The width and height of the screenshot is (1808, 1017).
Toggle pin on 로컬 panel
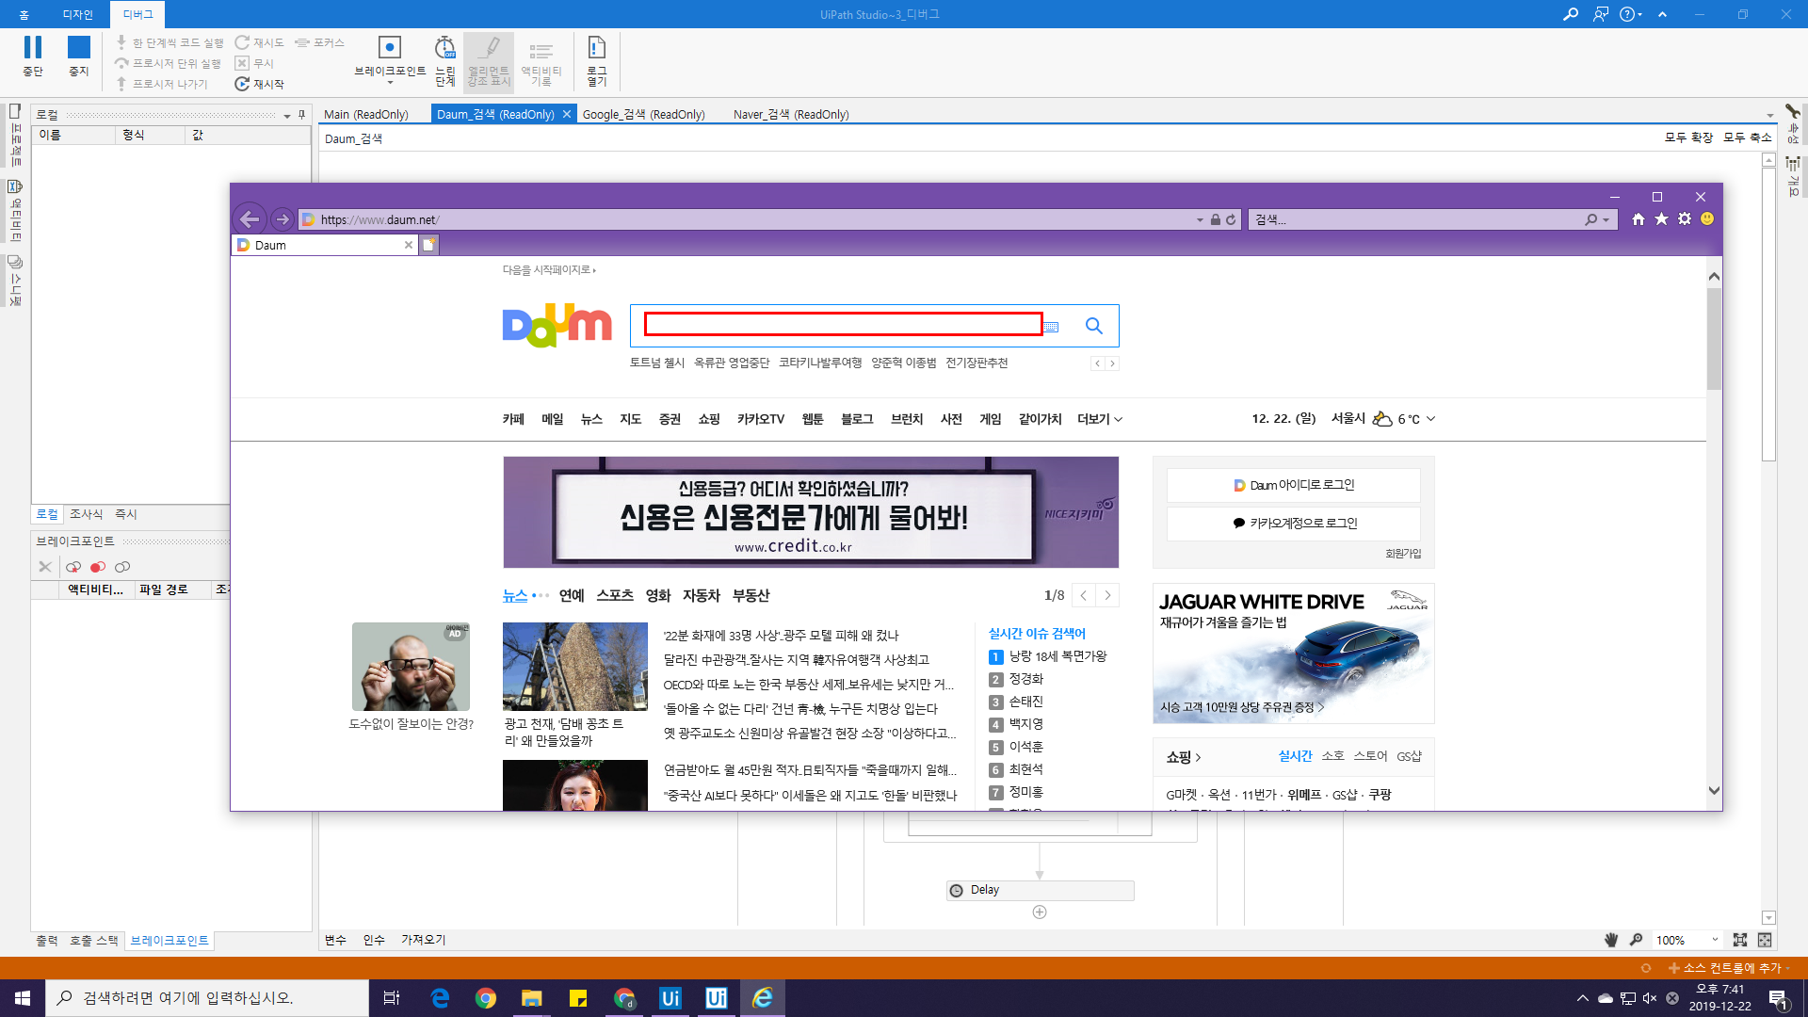tap(301, 115)
